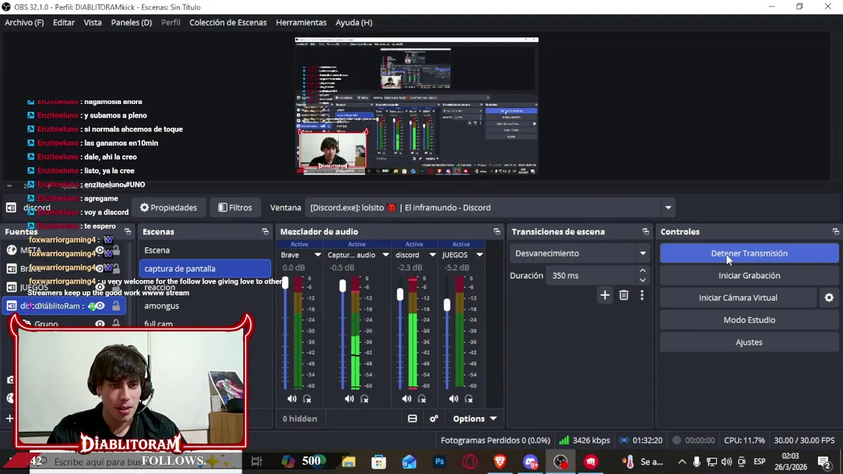Float the Transiciones de escena dock
Image resolution: width=843 pixels, height=474 pixels.
645,232
